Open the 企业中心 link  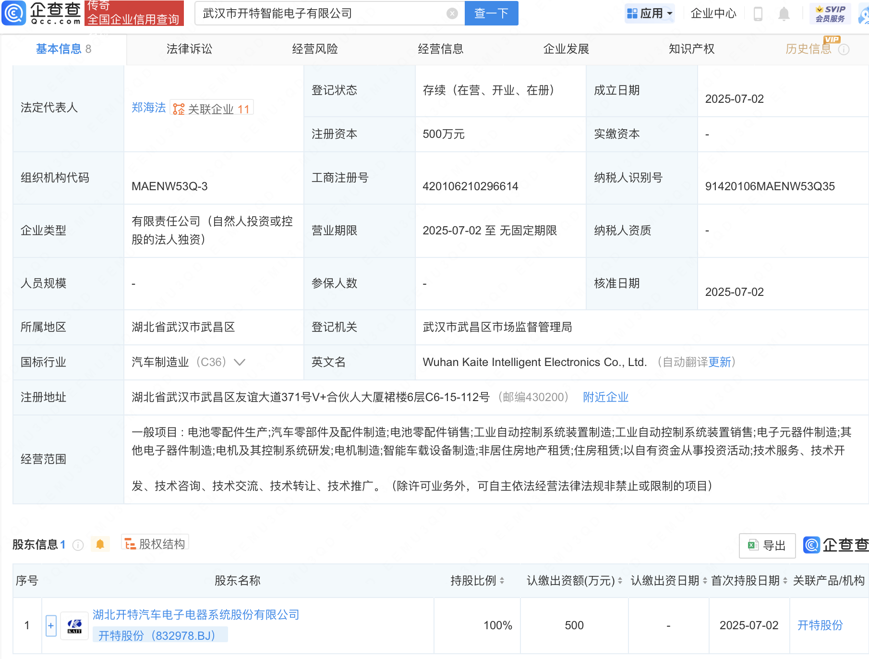coord(713,13)
